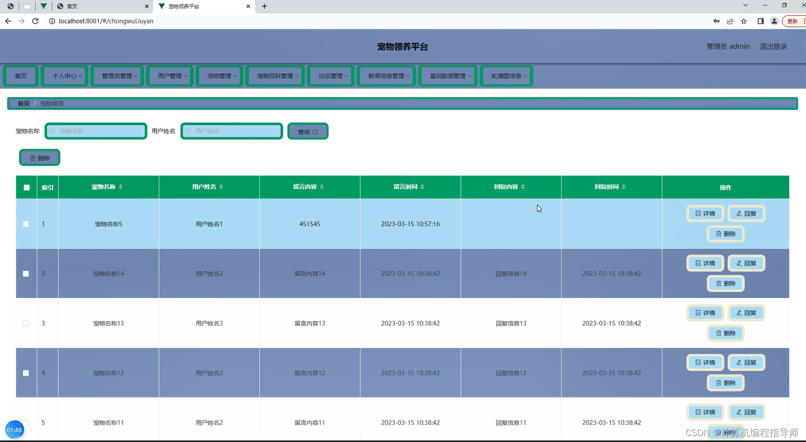
Task: Sort by 留言时间 column sort arrows
Action: click(x=423, y=187)
